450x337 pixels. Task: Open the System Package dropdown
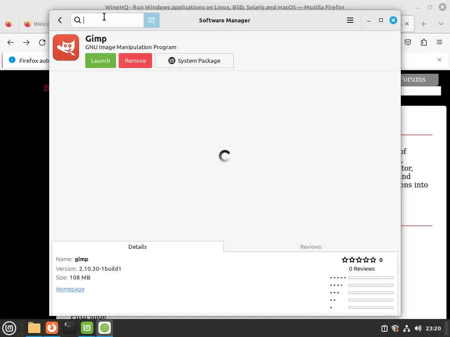pyautogui.click(x=194, y=61)
